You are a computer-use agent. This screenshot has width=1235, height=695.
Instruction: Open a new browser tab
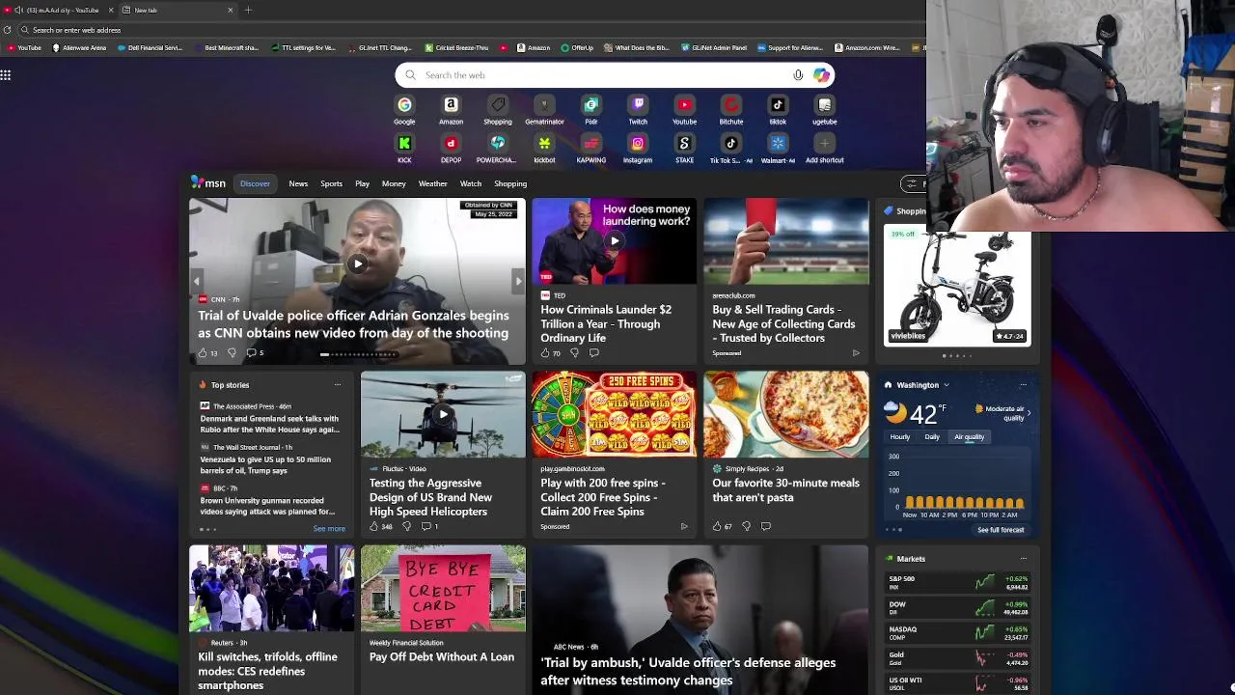[248, 10]
